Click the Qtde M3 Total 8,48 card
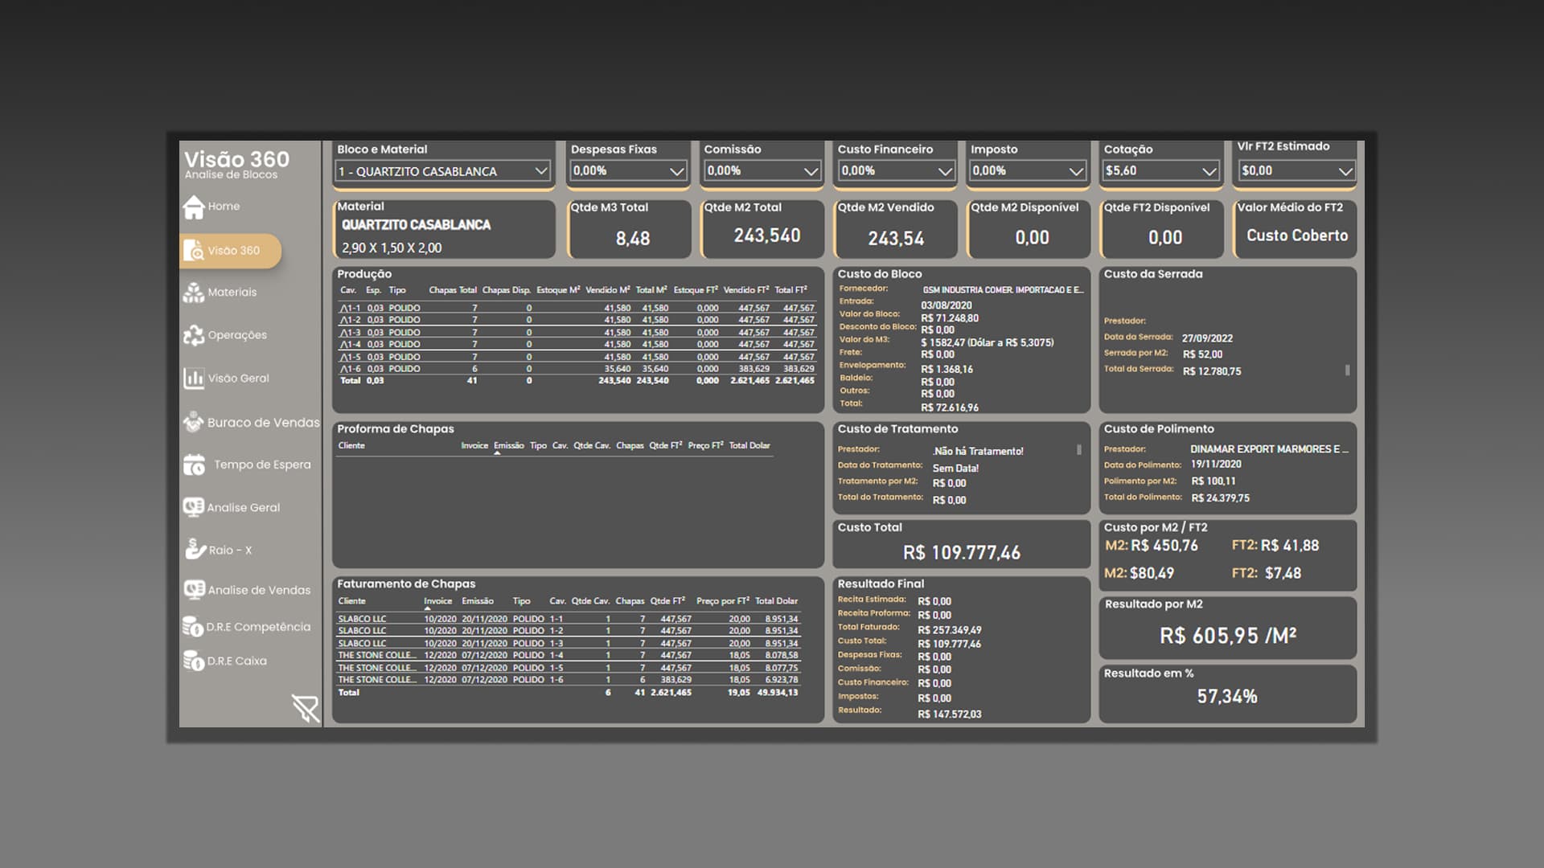This screenshot has width=1544, height=868. [x=630, y=229]
